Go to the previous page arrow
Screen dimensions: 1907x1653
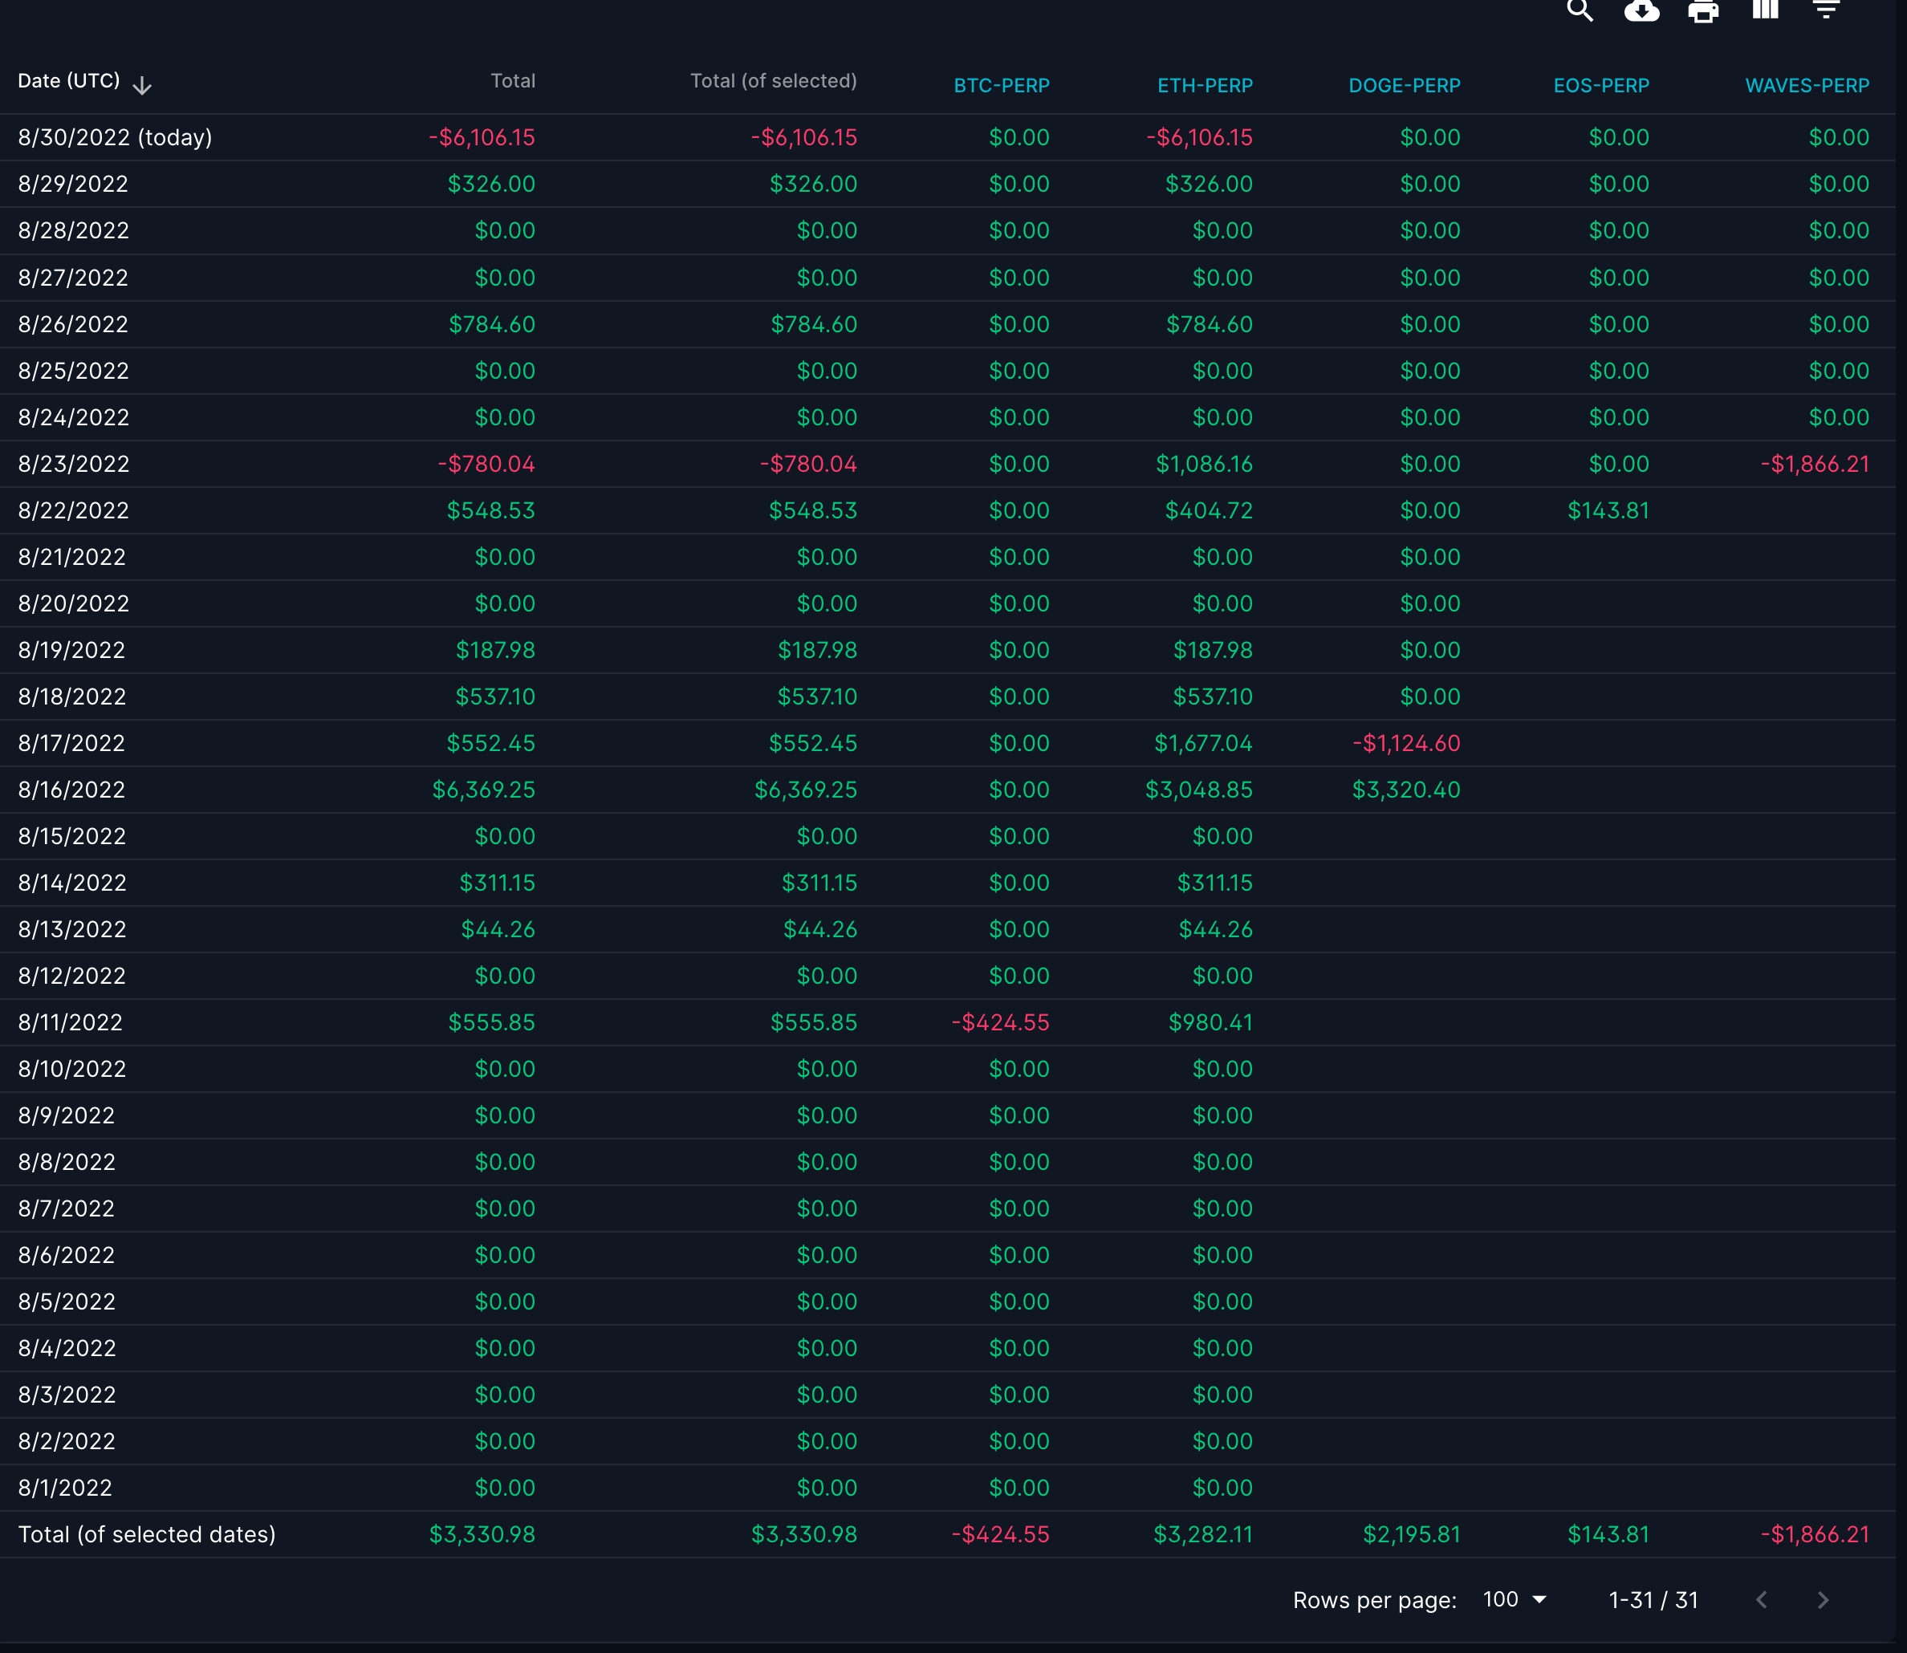[1761, 1600]
